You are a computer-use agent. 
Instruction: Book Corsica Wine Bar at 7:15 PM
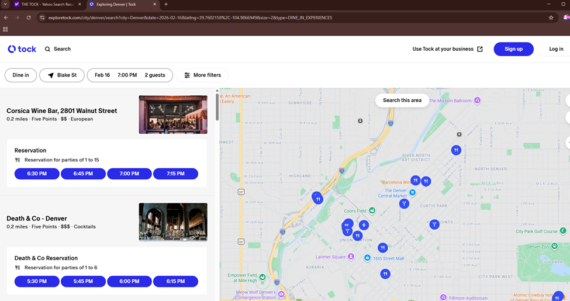(x=175, y=174)
